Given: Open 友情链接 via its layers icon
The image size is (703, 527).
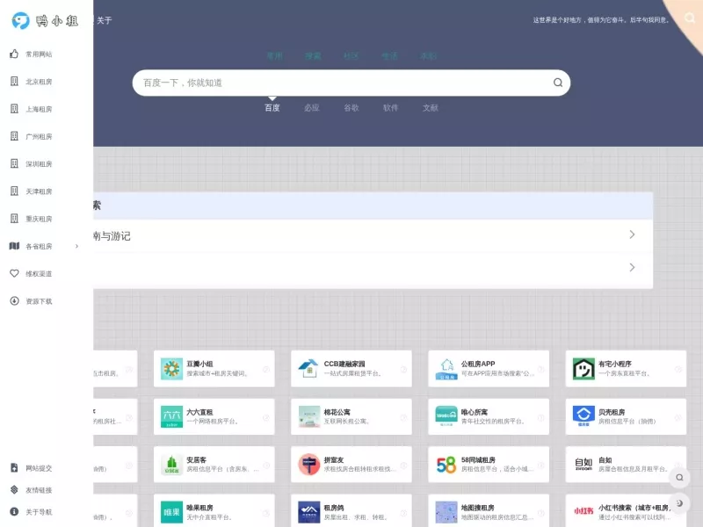Looking at the screenshot, I should pyautogui.click(x=14, y=490).
